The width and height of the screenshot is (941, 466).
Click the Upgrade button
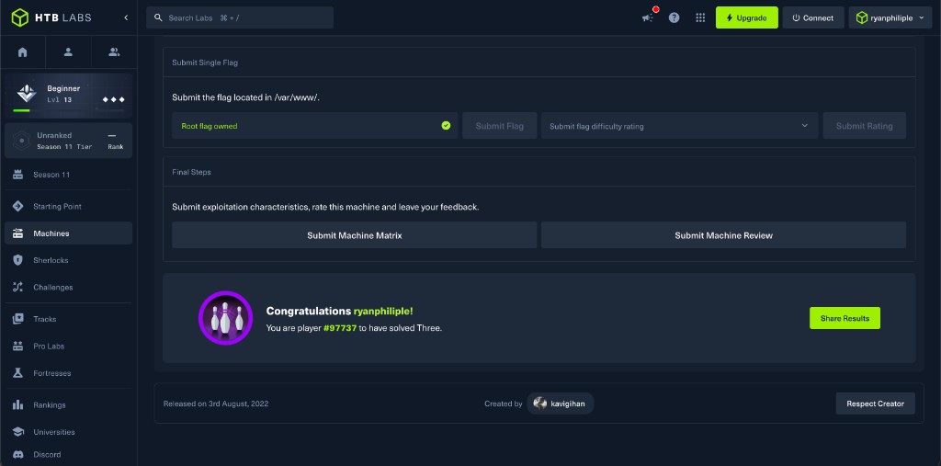tap(746, 18)
